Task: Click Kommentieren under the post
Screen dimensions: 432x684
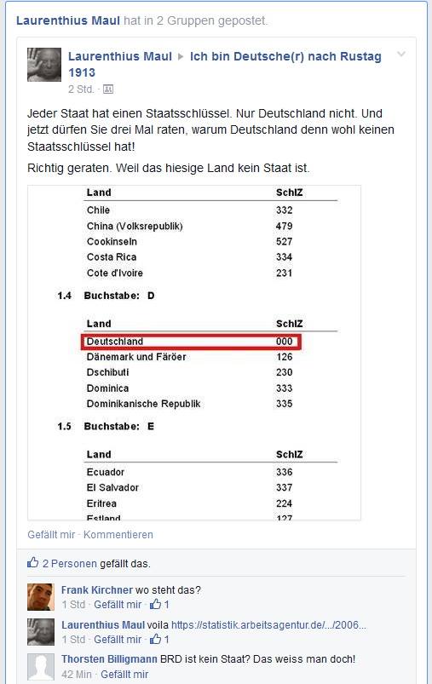Action: click(x=118, y=534)
